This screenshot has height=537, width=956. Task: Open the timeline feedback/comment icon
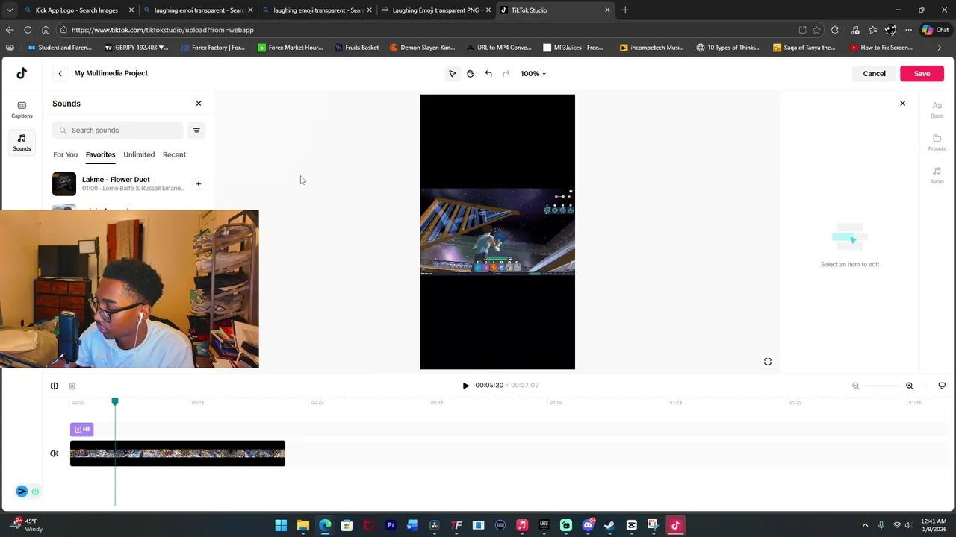click(942, 386)
